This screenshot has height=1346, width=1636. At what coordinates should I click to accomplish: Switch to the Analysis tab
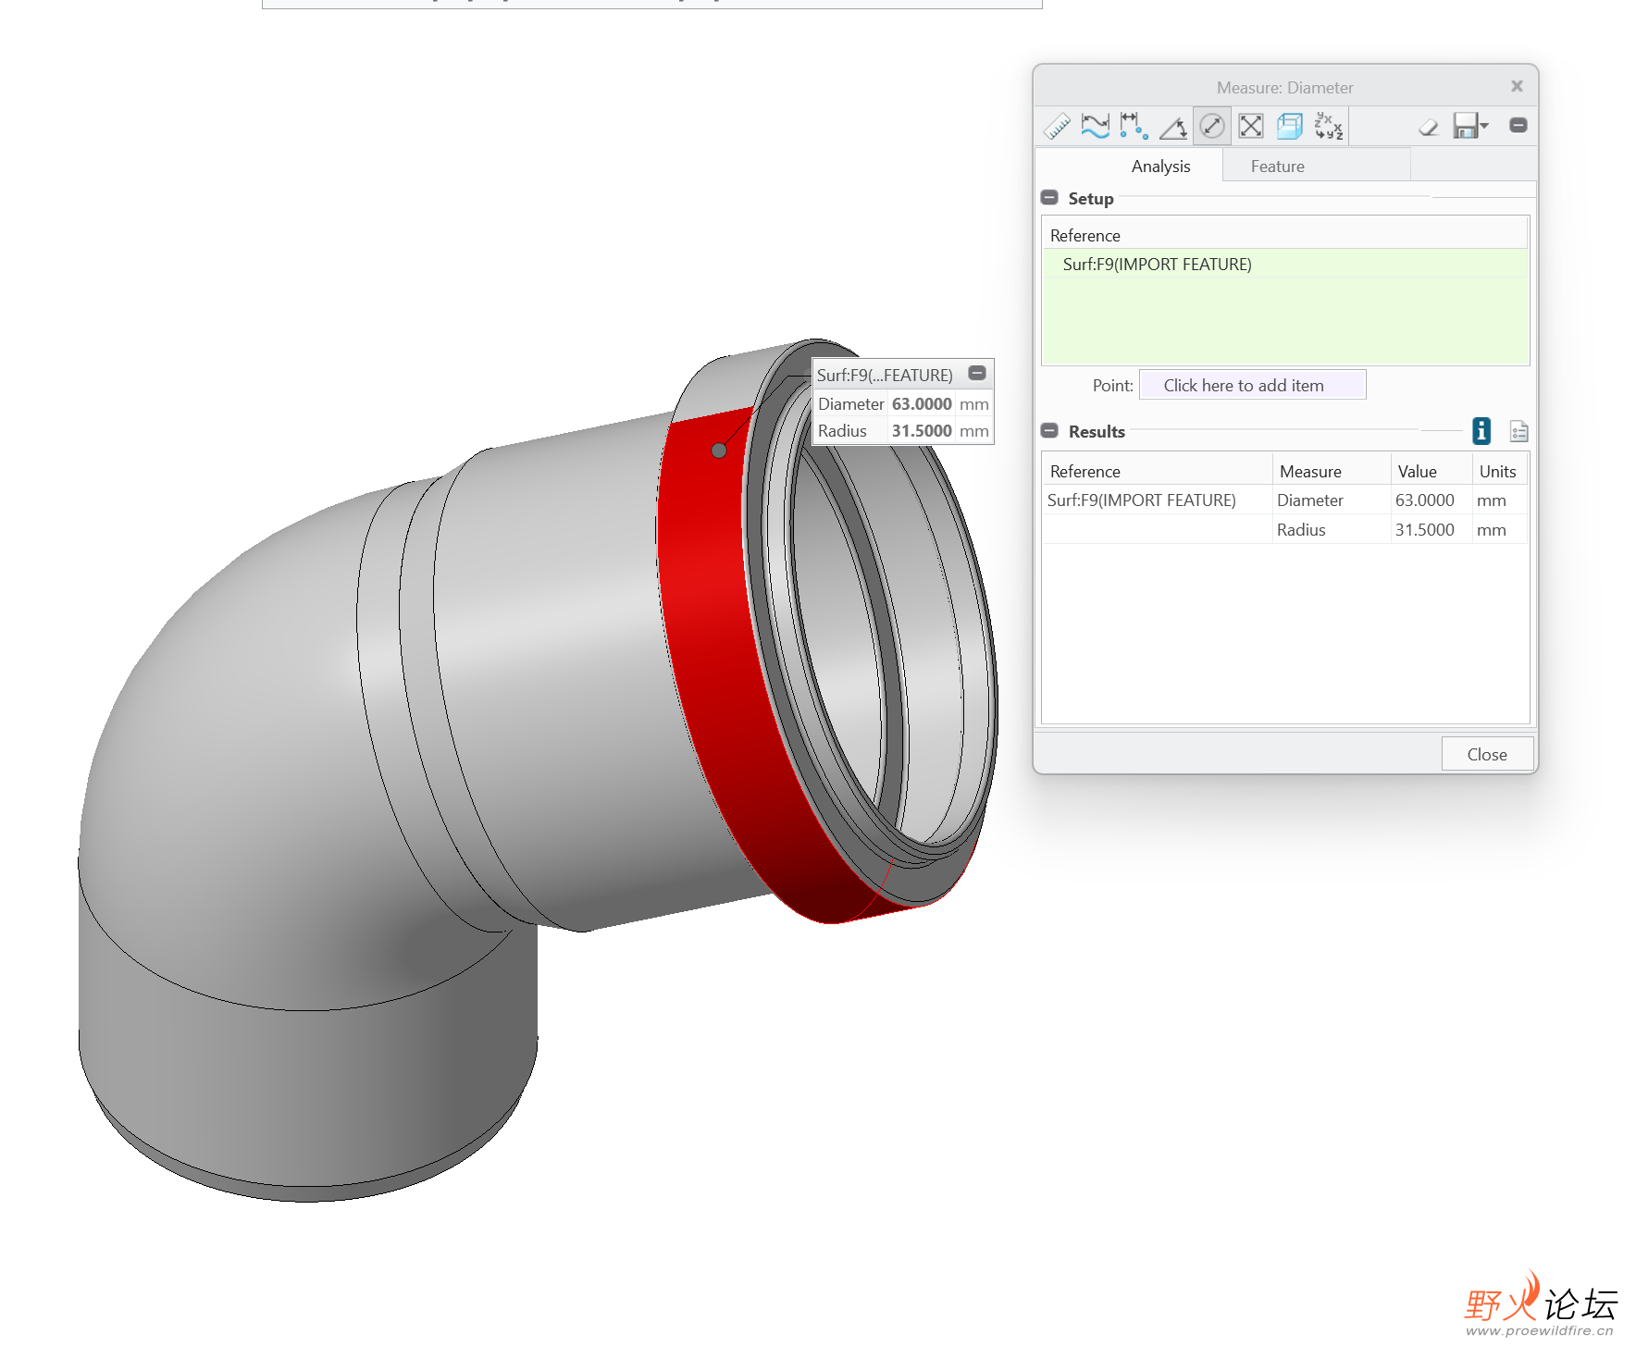tap(1160, 167)
